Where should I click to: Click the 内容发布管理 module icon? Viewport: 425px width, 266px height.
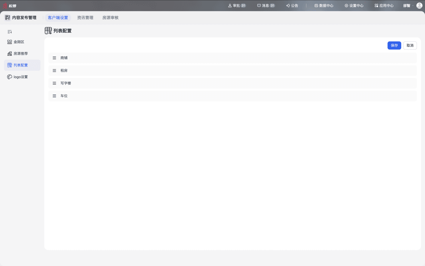[x=7, y=17]
